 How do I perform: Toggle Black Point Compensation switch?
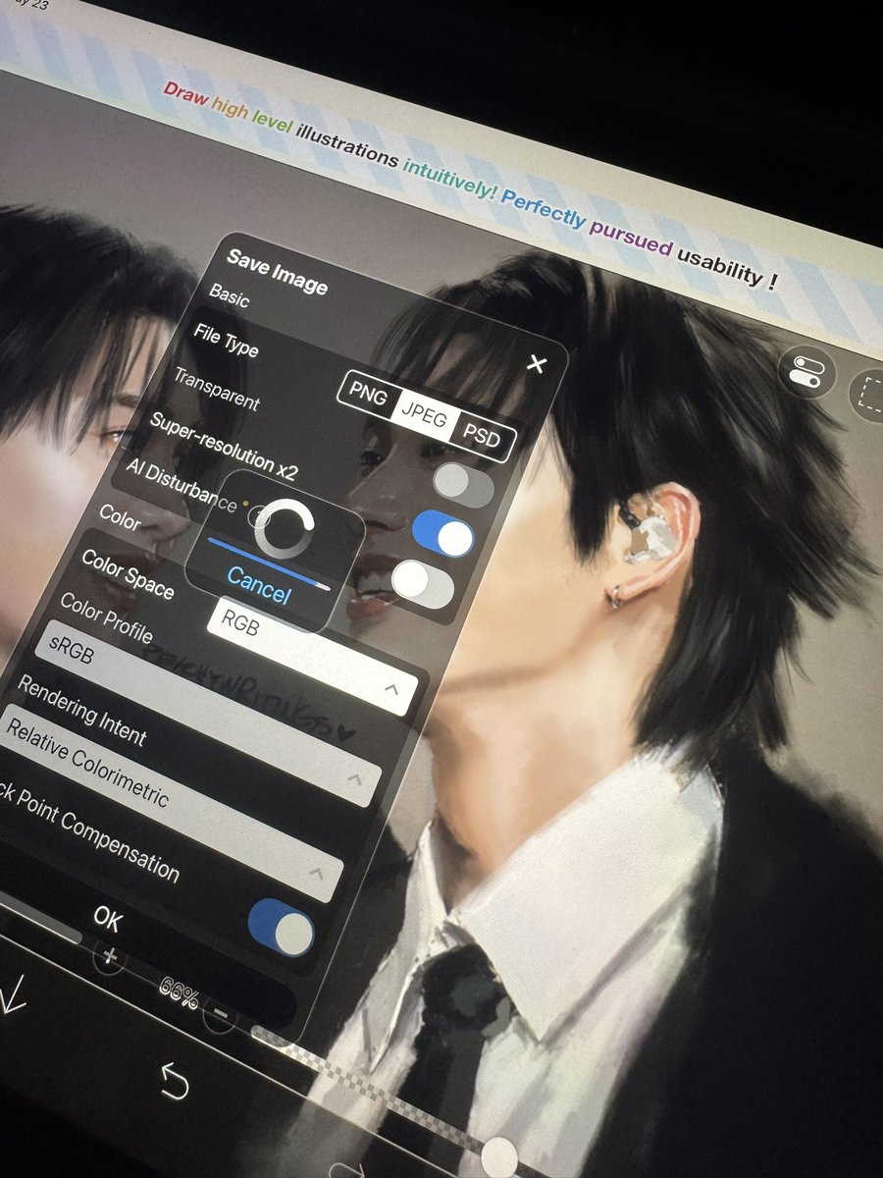pyautogui.click(x=282, y=928)
